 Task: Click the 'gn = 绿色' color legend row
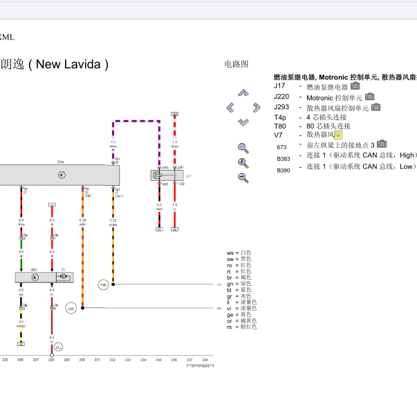pos(239,284)
